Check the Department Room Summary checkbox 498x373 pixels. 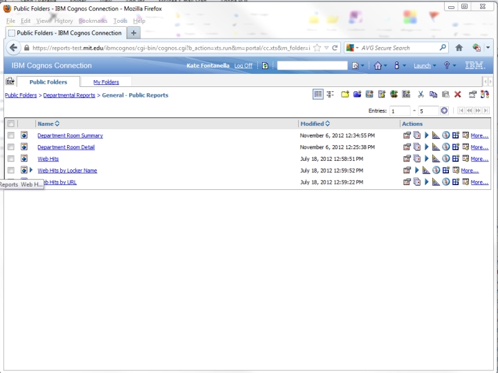(x=11, y=136)
